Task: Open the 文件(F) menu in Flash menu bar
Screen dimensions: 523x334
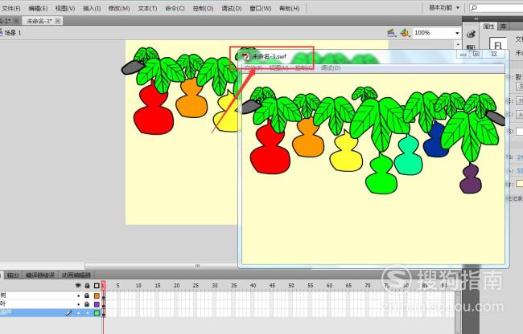Action: pos(10,8)
